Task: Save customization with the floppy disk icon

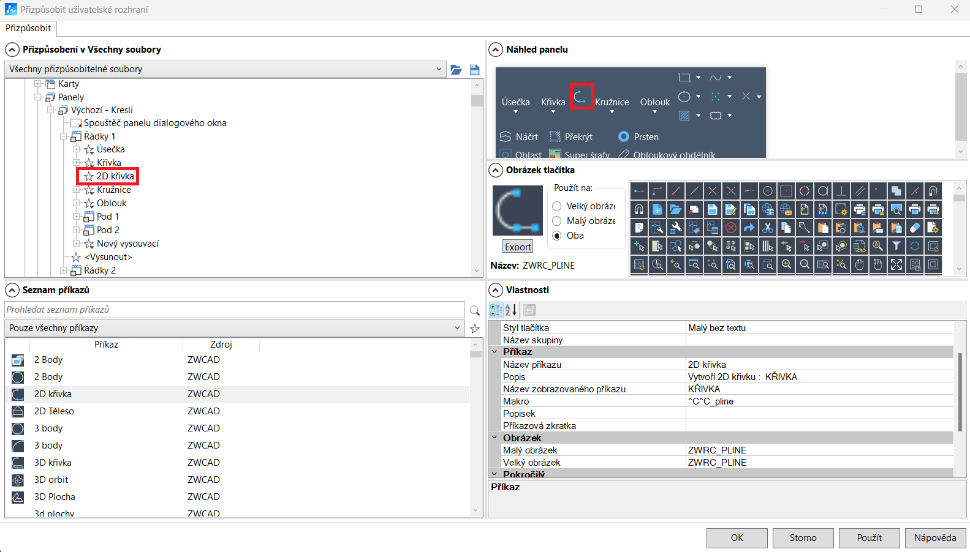Action: click(x=474, y=70)
